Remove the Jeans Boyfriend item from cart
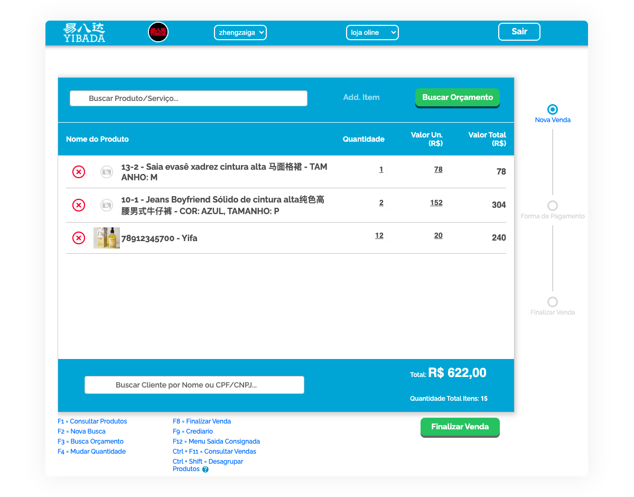The width and height of the screenshot is (634, 497). tap(78, 205)
